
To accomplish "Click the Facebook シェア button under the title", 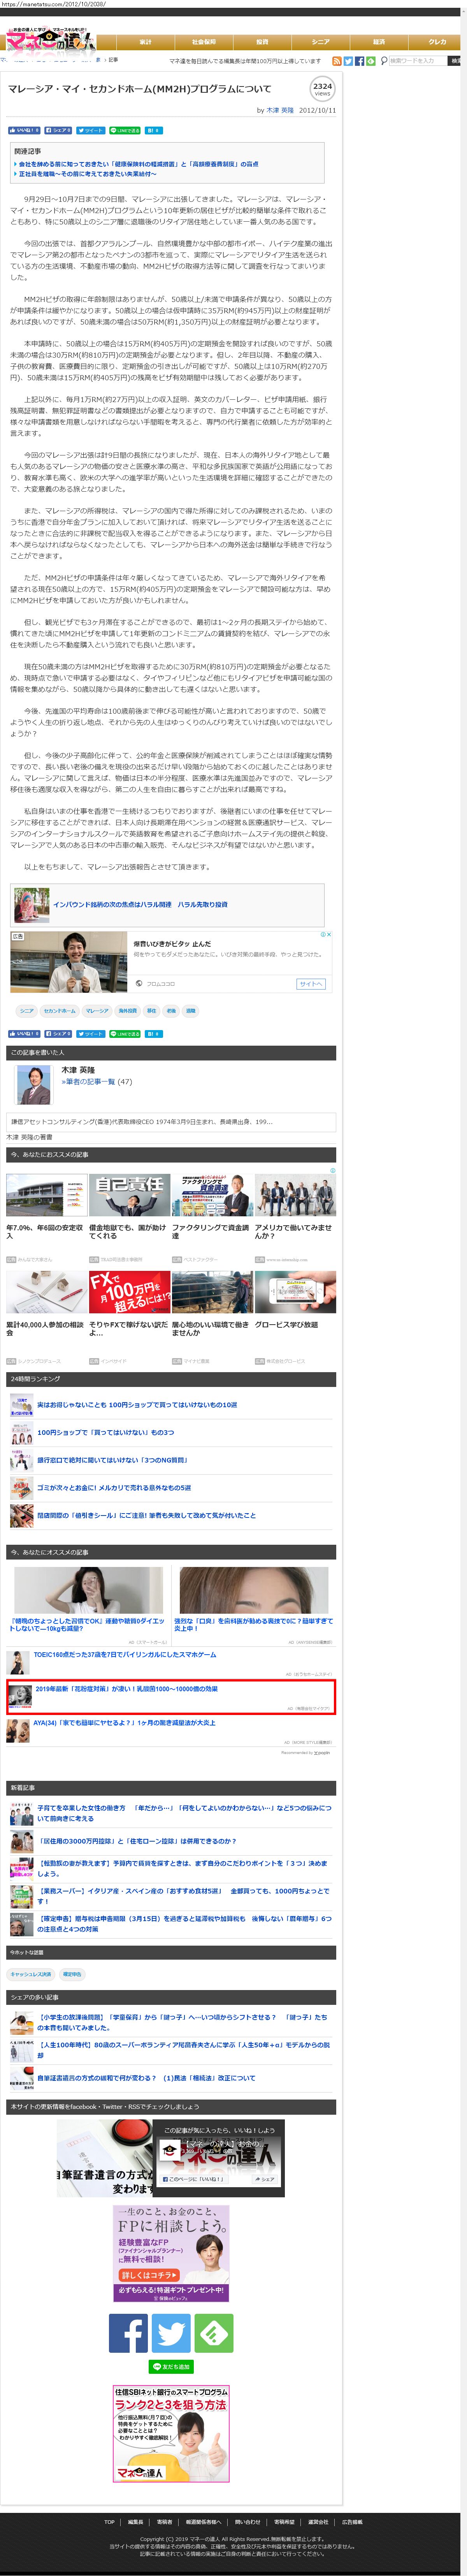I will (x=59, y=130).
